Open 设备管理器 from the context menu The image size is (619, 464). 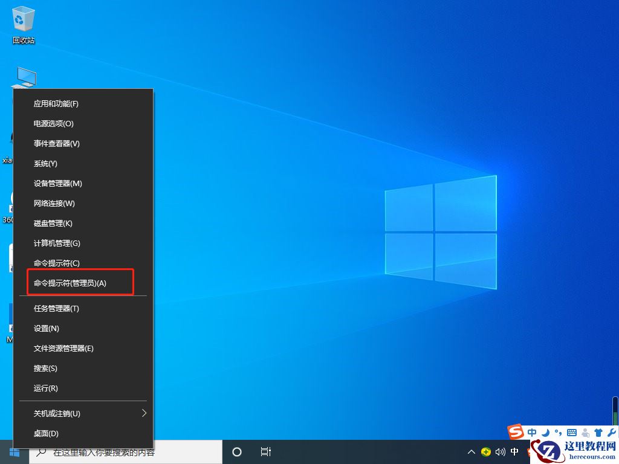[x=58, y=183]
